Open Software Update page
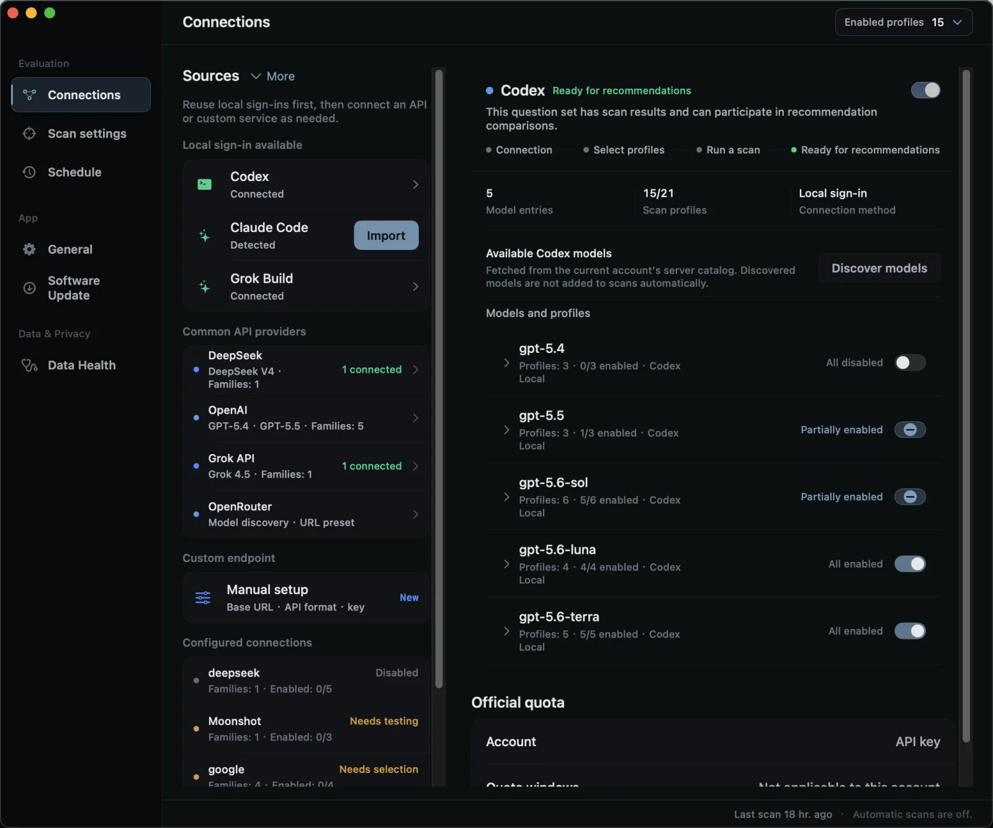This screenshot has height=828, width=993. 81,288
